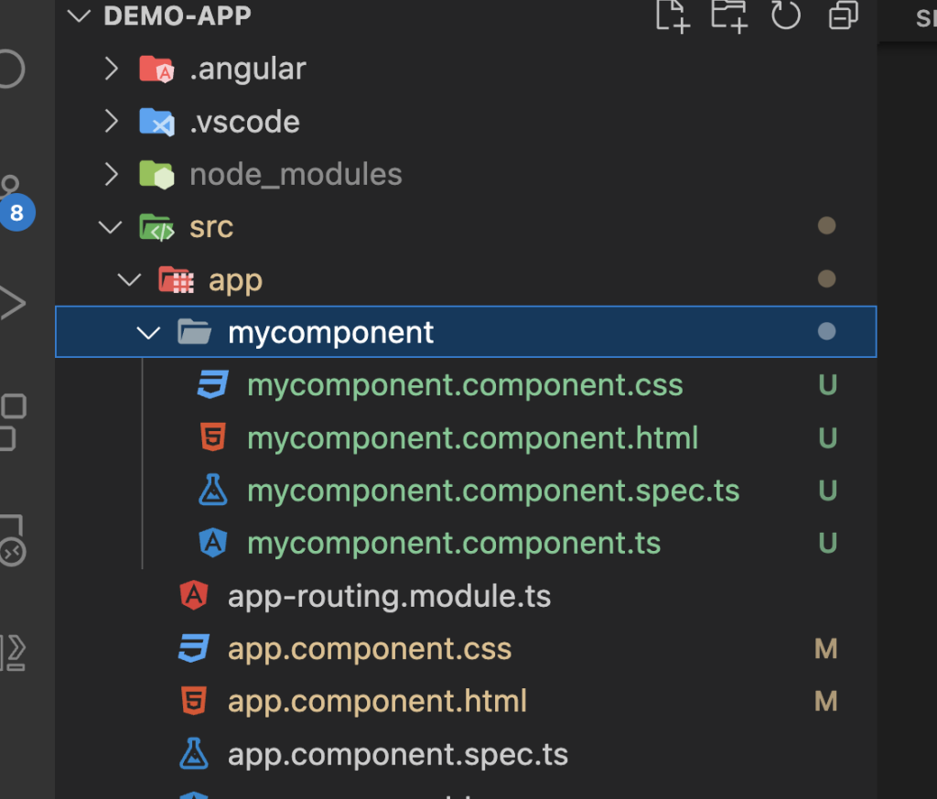Collapse the src folder
The image size is (937, 799).
click(x=111, y=227)
